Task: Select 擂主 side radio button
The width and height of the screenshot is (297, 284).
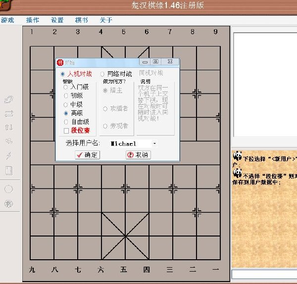Action: (105, 91)
